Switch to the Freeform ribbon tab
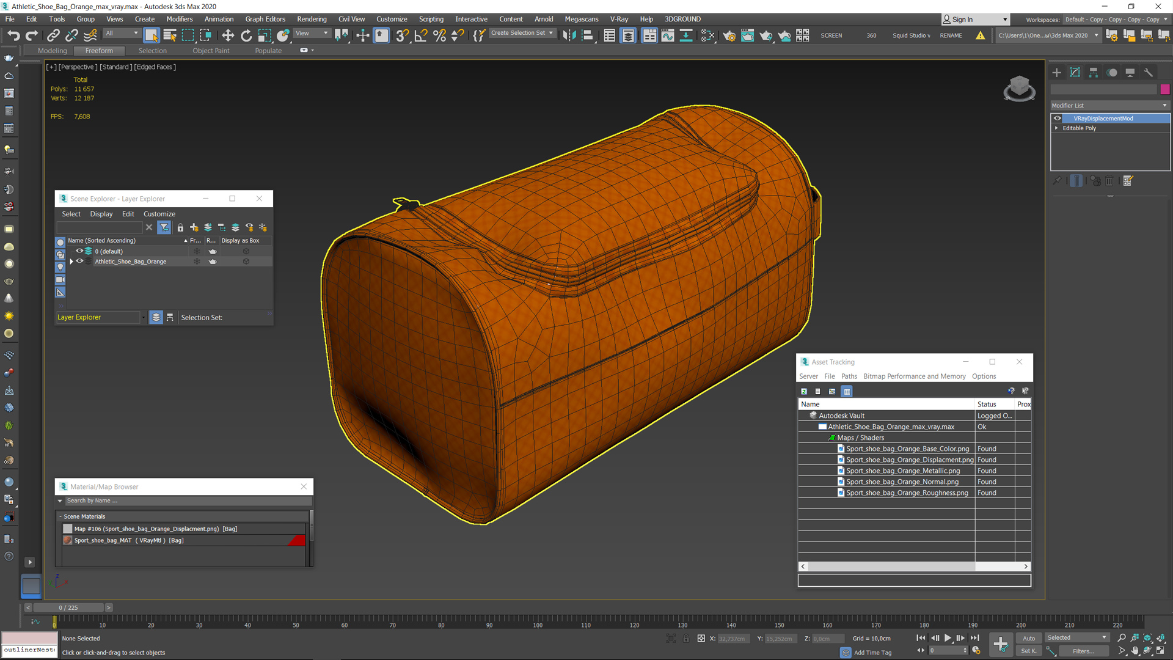Screen dimensions: 1173x660 [99, 51]
